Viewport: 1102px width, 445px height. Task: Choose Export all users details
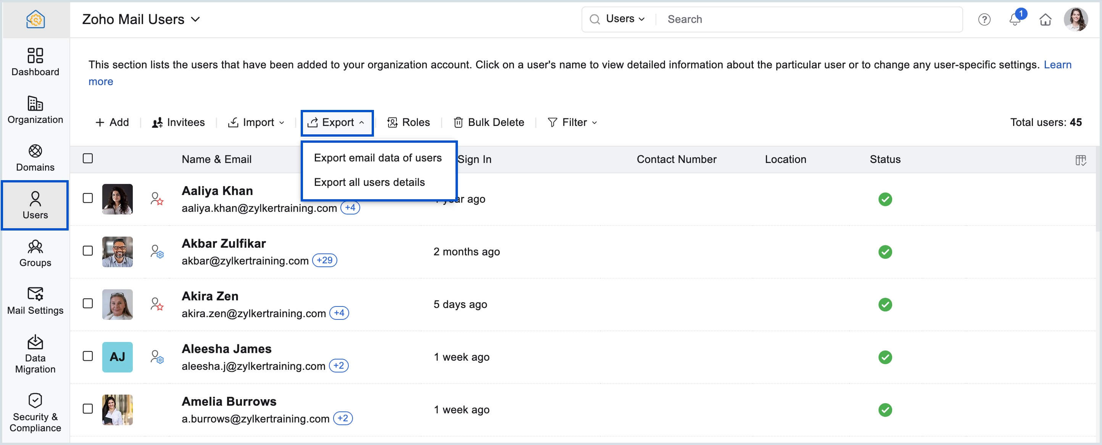369,182
